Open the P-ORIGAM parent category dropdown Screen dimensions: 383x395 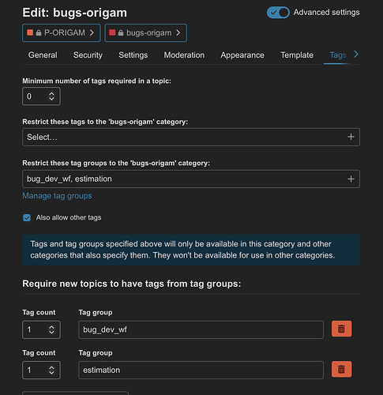(x=62, y=33)
